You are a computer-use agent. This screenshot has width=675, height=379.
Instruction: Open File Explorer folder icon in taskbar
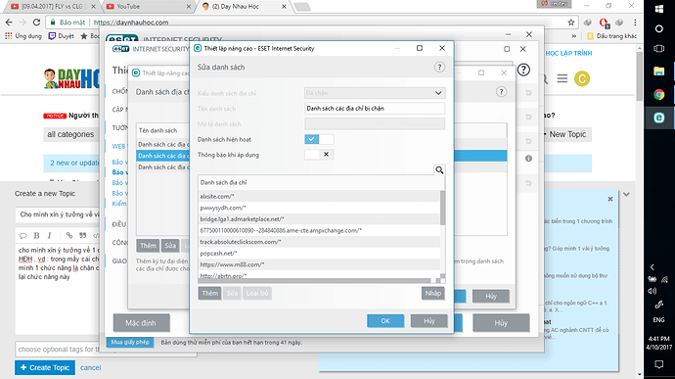(658, 71)
